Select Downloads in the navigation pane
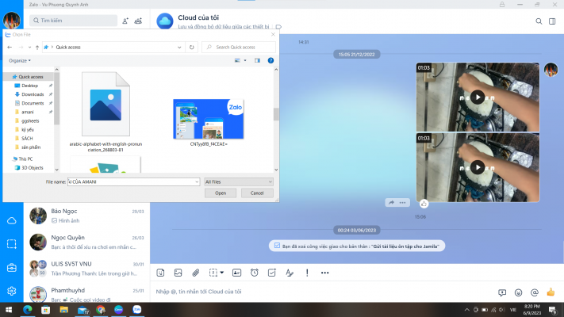The image size is (564, 317). (33, 94)
